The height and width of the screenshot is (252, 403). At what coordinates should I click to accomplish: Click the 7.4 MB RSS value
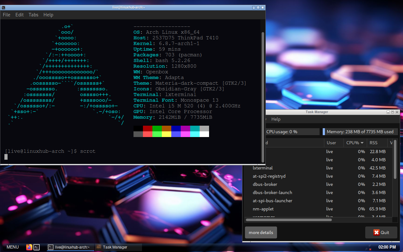[x=379, y=176]
